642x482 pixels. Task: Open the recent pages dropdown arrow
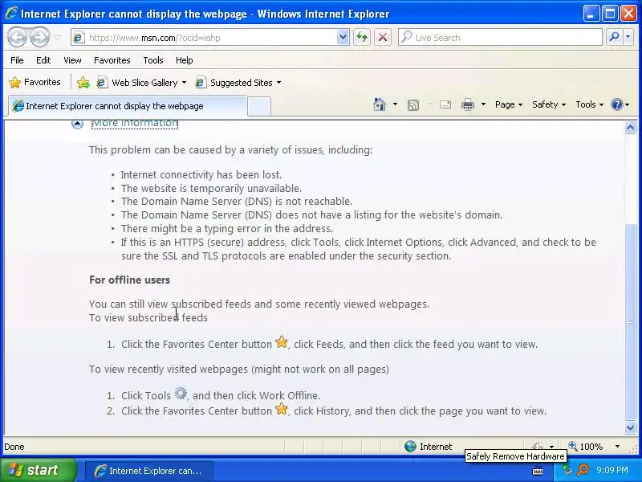[57, 38]
